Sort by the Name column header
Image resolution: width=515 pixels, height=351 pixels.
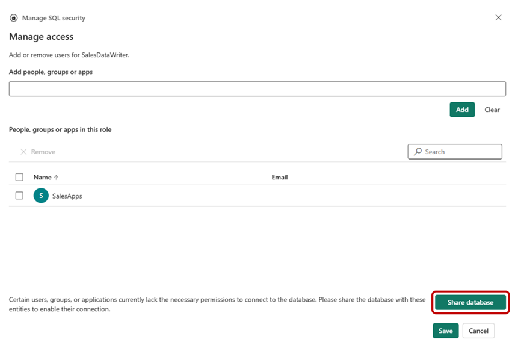coord(43,177)
